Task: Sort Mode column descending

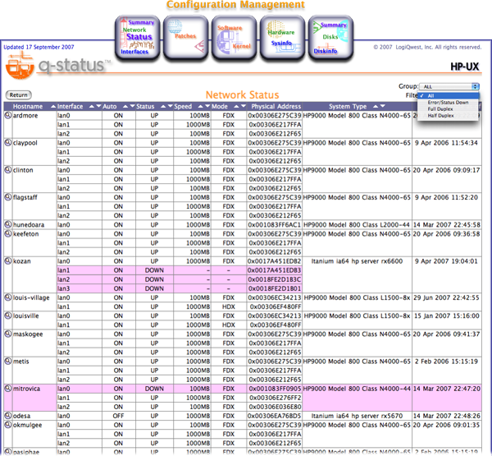Action: pyautogui.click(x=244, y=106)
